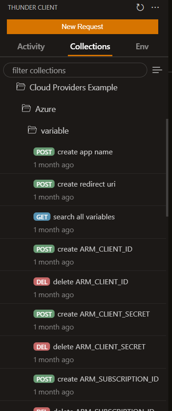Click the refresh icon in Thunder Client header
This screenshot has width=172, height=411.
[x=140, y=7]
